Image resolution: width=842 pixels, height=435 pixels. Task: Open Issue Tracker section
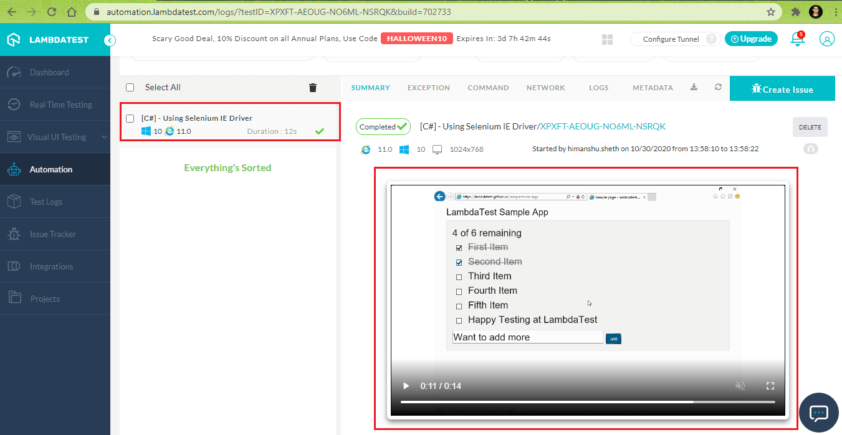pyautogui.click(x=55, y=234)
